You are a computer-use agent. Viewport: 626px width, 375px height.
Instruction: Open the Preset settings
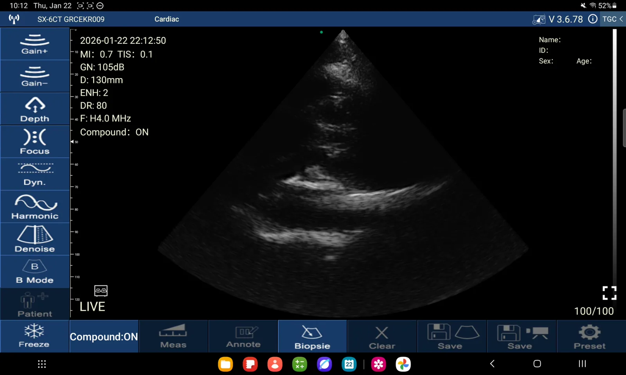pos(591,336)
